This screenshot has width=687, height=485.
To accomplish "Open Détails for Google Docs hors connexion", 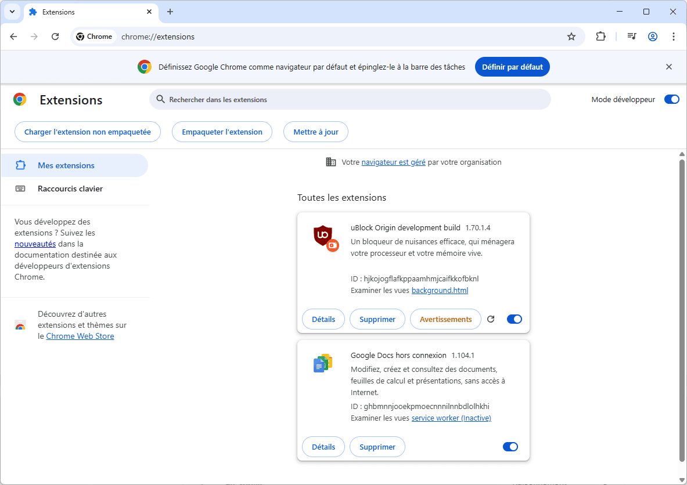I will coord(323,447).
